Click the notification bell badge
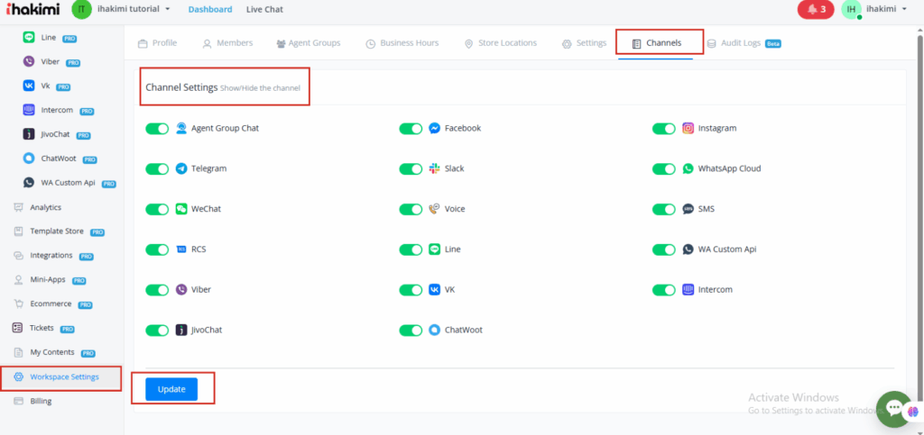The width and height of the screenshot is (924, 435). point(816,9)
